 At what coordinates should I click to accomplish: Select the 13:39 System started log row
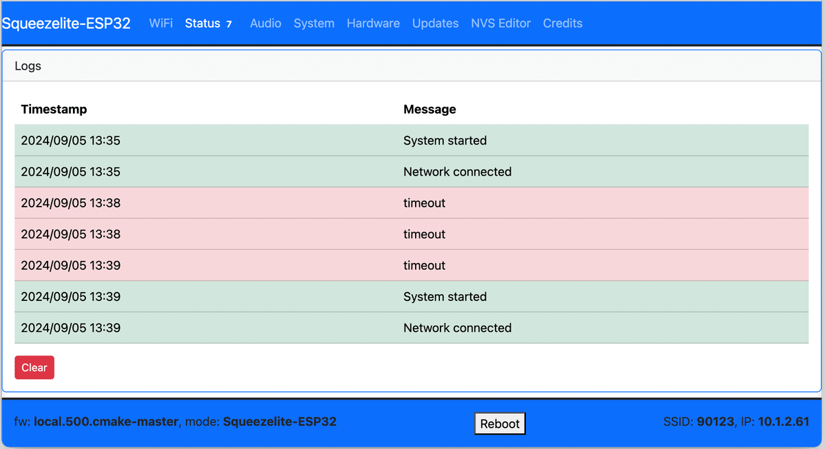click(411, 297)
